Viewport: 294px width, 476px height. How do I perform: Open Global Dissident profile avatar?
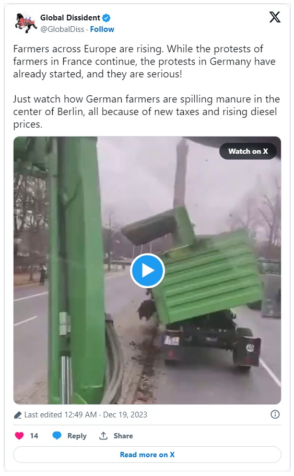[26, 23]
